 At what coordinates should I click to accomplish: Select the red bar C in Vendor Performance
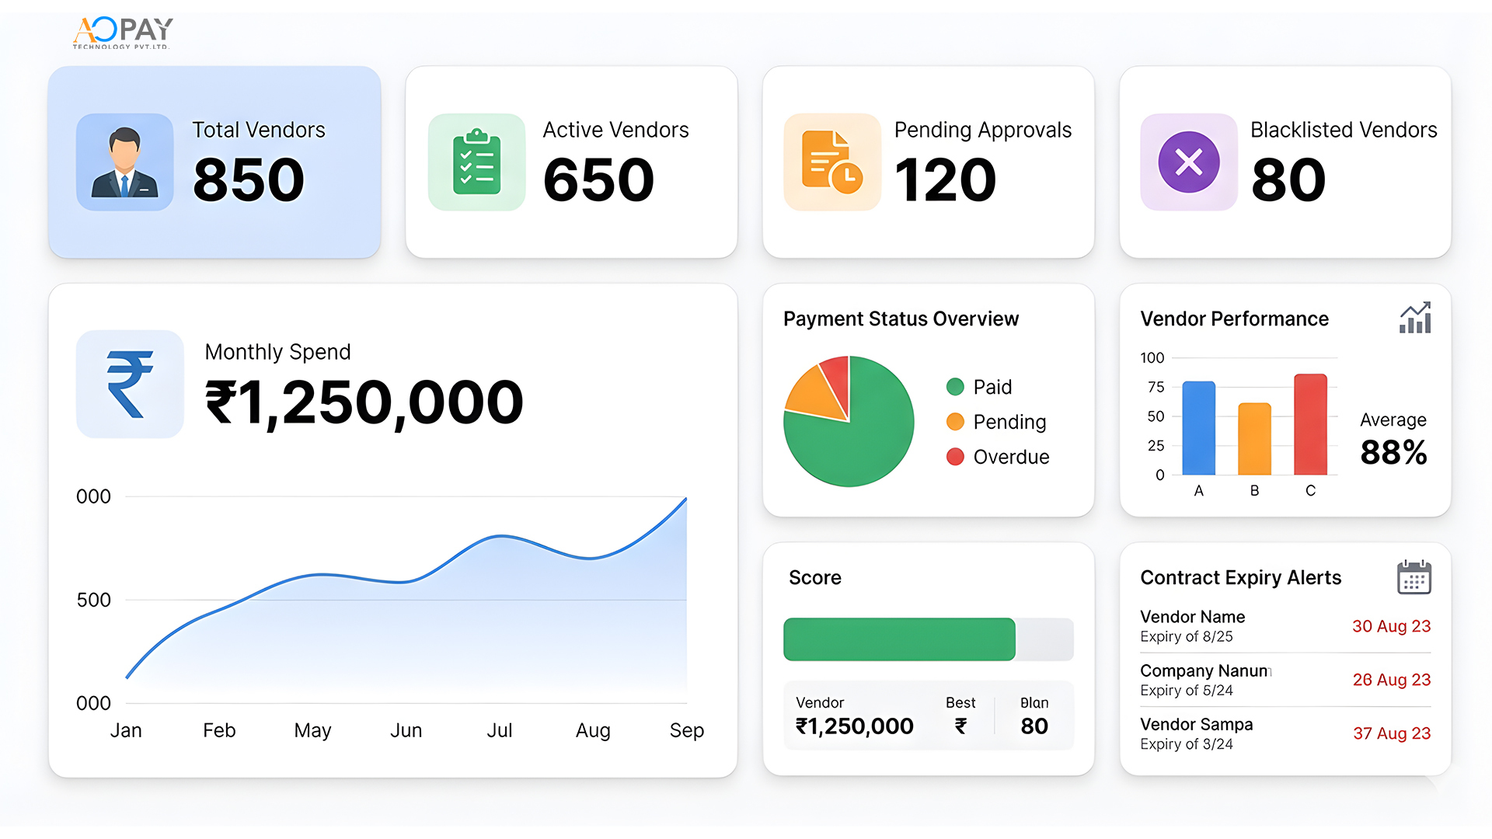pos(1310,424)
